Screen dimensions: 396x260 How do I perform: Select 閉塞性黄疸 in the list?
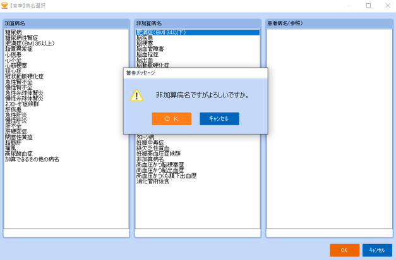[x=19, y=137]
